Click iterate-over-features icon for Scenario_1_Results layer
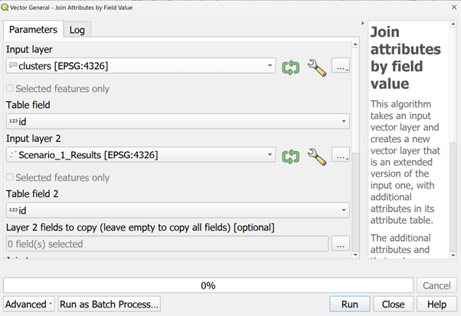The height and width of the screenshot is (316, 461). point(290,156)
